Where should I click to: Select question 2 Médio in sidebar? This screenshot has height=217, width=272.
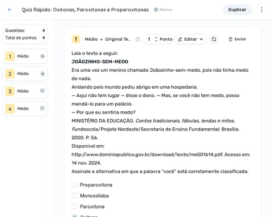point(25,74)
